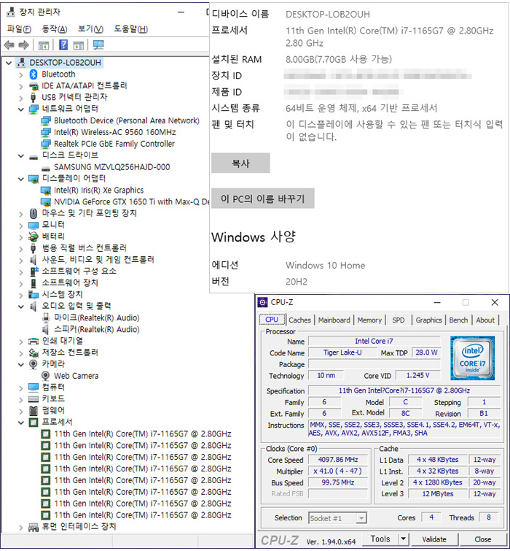Click the 소프트웨어 구성 요소 icon
This screenshot has width=510, height=551.
[x=34, y=271]
